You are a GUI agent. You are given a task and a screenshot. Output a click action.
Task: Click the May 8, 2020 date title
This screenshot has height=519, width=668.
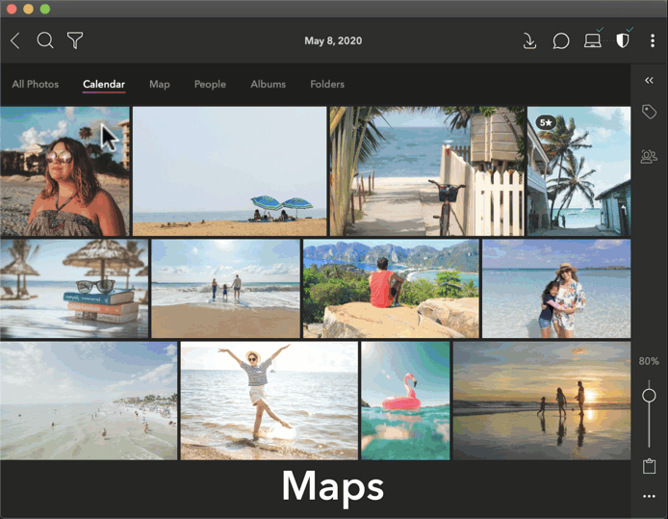(333, 40)
